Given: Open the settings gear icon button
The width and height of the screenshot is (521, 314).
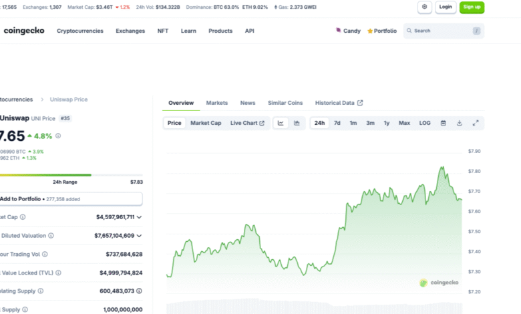Looking at the screenshot, I should point(424,7).
